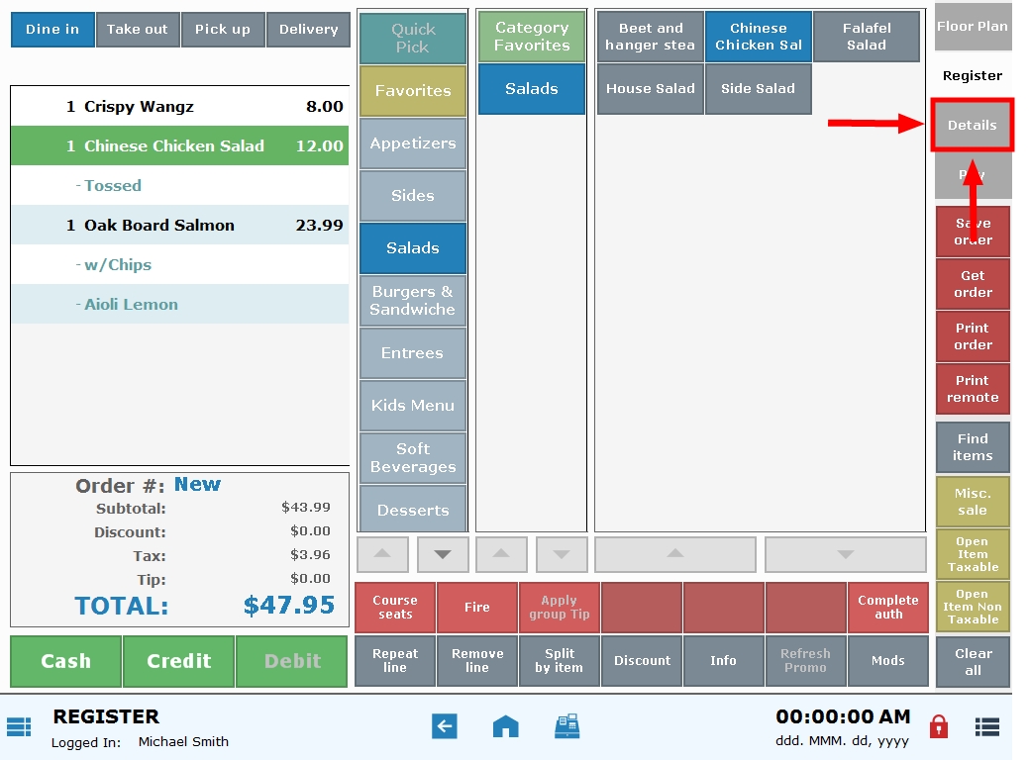The width and height of the screenshot is (1029, 760).
Task: Click the item grid up arrow
Action: tap(675, 554)
